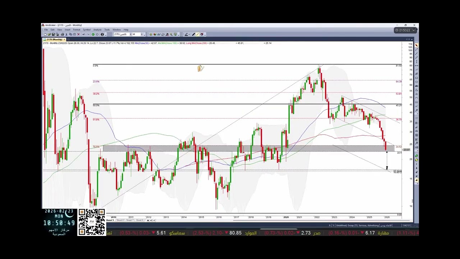The height and width of the screenshot is (259, 460).
Task: Close the 2170 (Monthly) tab
Action: [x=64, y=39]
